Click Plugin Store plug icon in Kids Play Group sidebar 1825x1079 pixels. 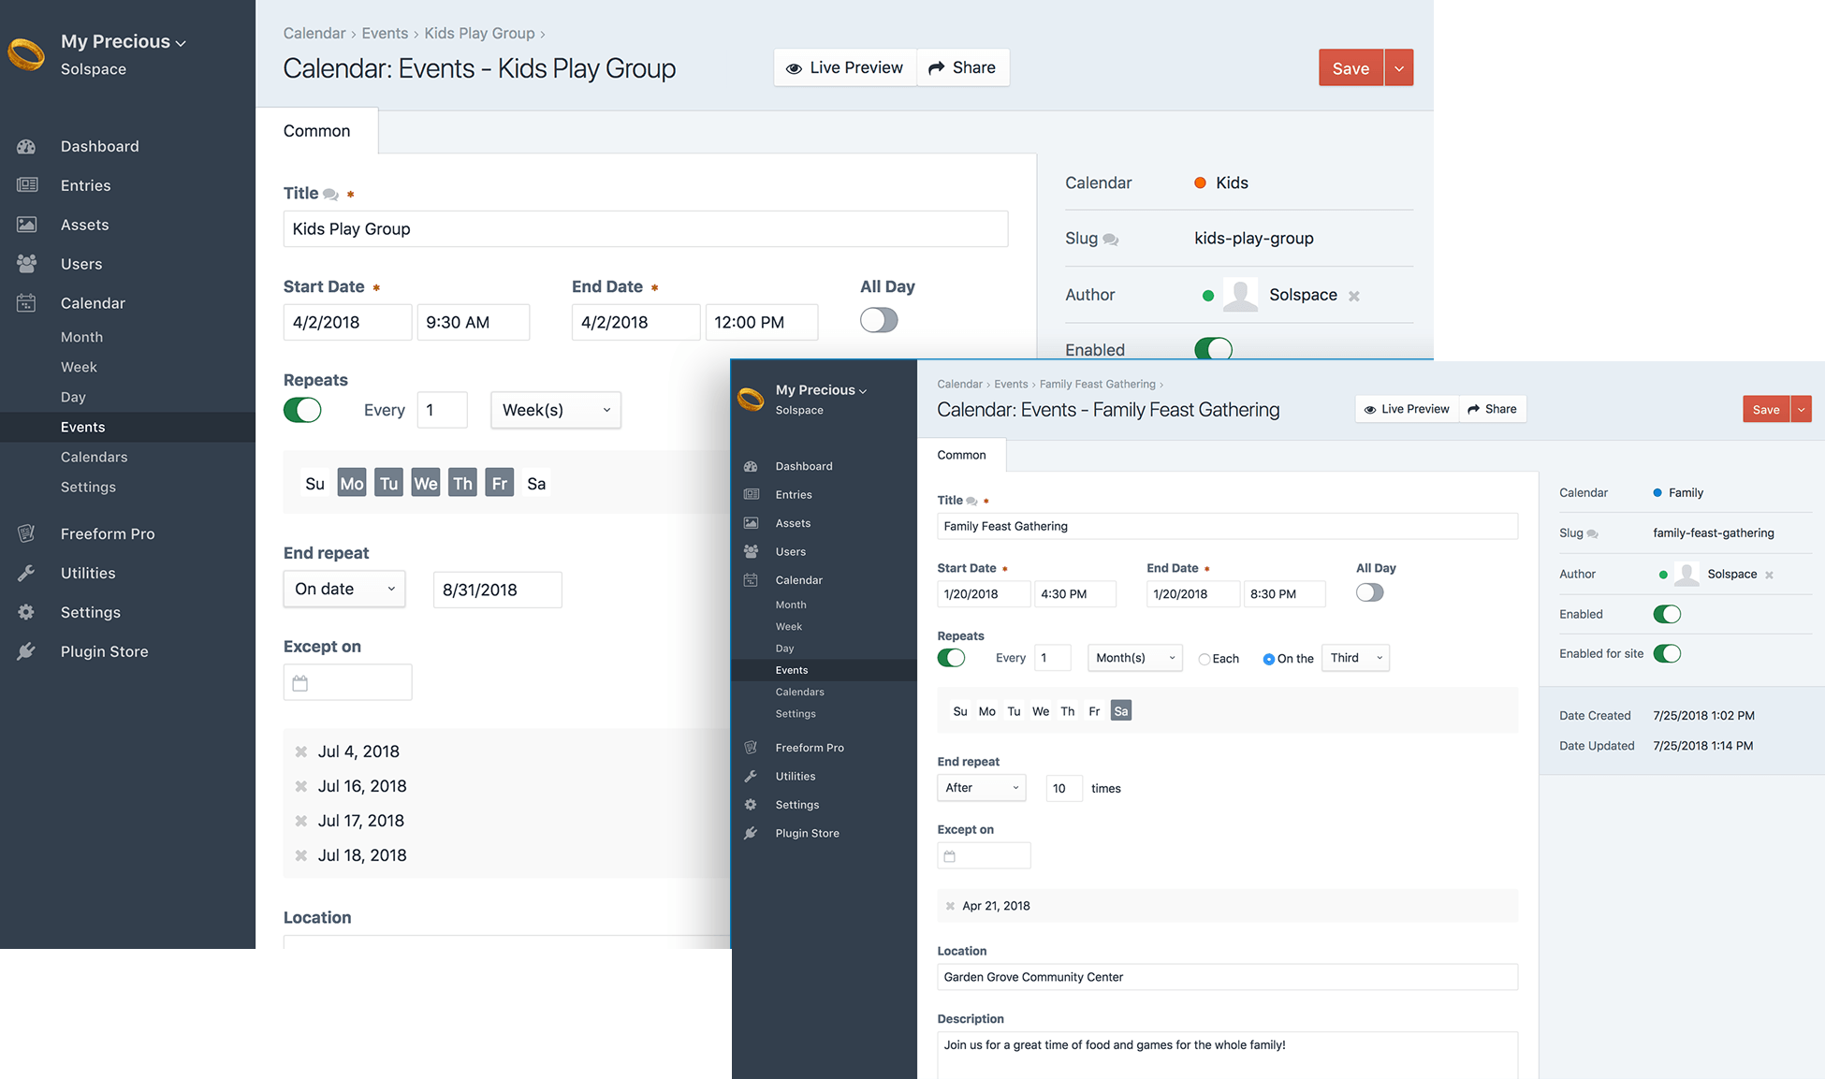click(x=26, y=651)
